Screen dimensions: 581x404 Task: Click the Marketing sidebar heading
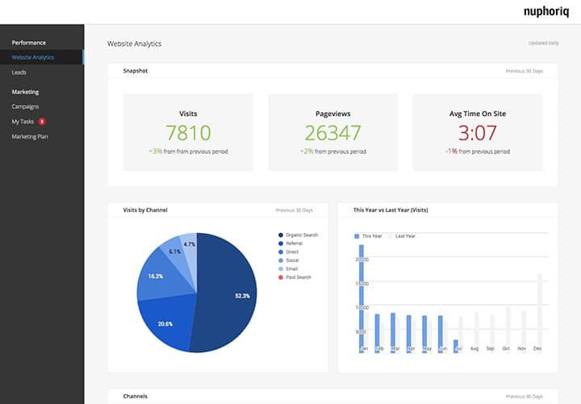coord(25,92)
